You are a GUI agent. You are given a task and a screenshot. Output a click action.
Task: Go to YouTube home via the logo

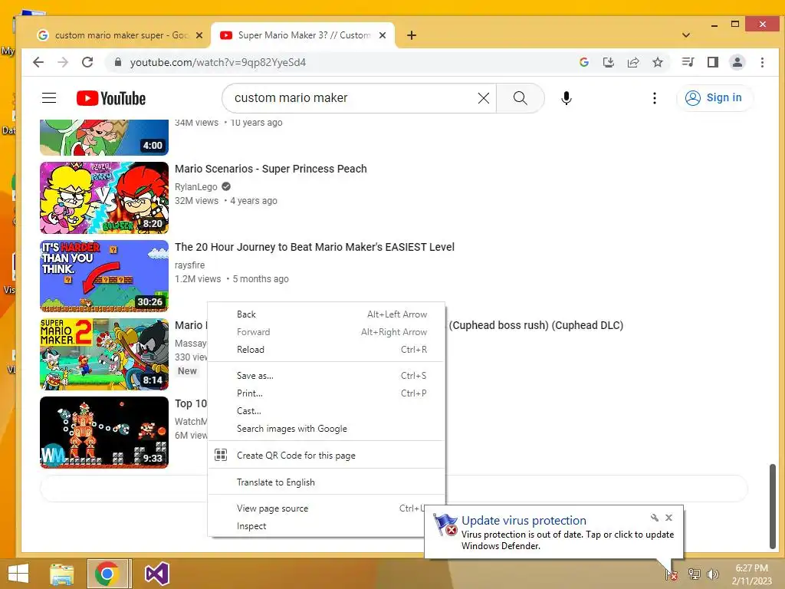coord(111,98)
